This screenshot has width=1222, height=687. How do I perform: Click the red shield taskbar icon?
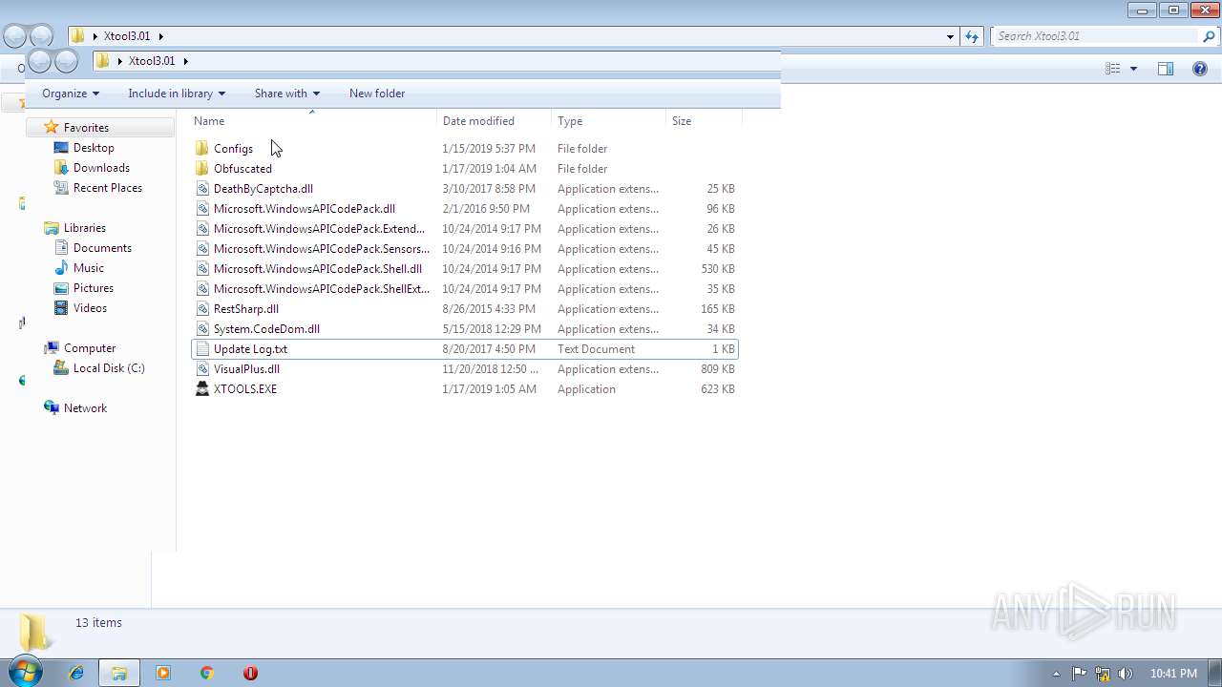[250, 673]
